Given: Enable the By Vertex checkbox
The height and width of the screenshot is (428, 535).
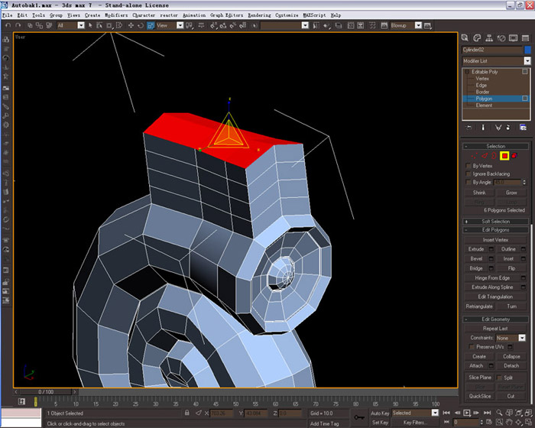Looking at the screenshot, I should pos(469,166).
